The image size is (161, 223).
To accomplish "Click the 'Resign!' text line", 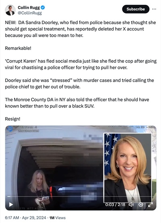I will (x=12, y=119).
